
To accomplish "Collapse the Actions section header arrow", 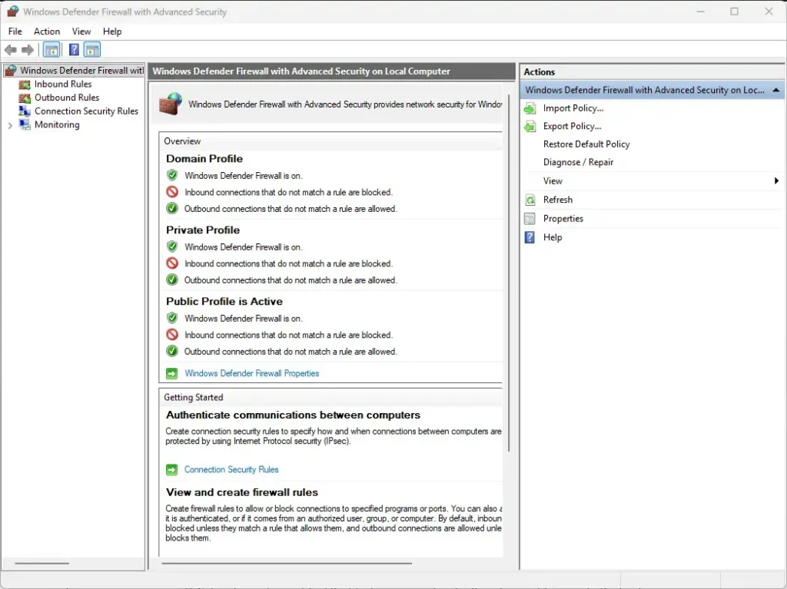I will (776, 91).
